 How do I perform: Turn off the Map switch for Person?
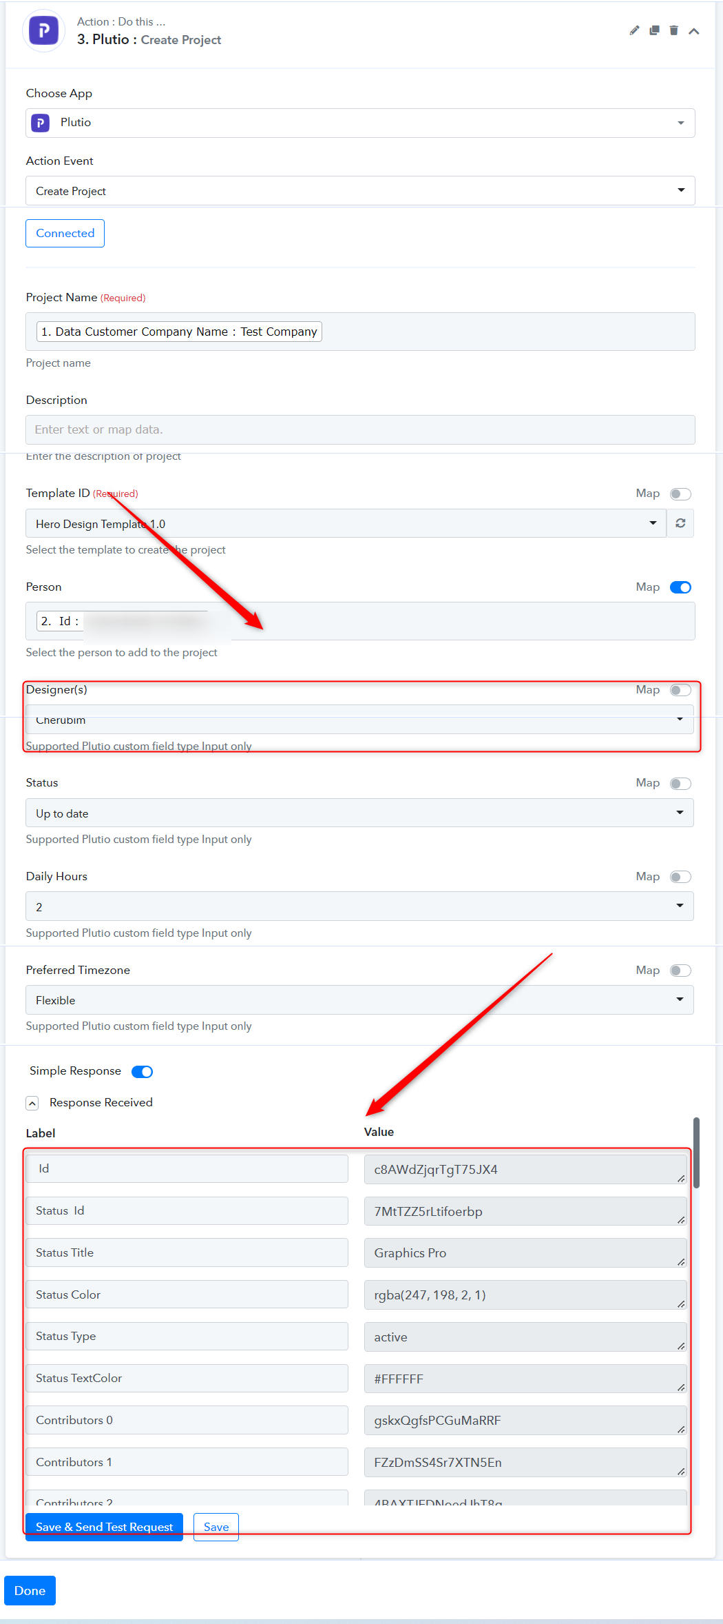tap(680, 587)
